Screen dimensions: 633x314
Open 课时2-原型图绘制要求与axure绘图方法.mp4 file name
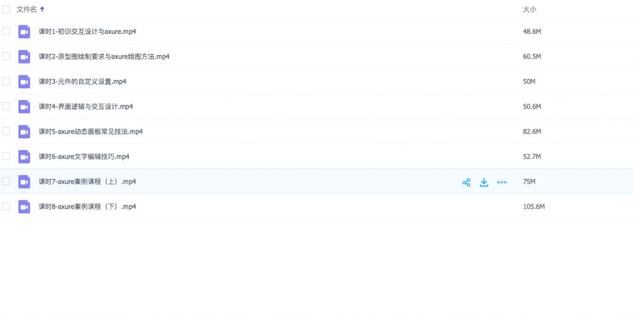click(104, 57)
